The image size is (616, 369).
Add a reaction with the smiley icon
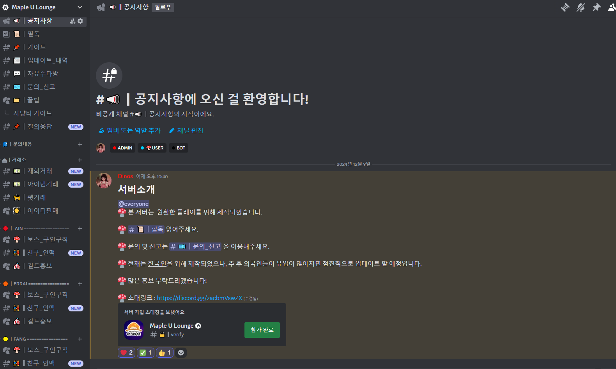tap(181, 353)
